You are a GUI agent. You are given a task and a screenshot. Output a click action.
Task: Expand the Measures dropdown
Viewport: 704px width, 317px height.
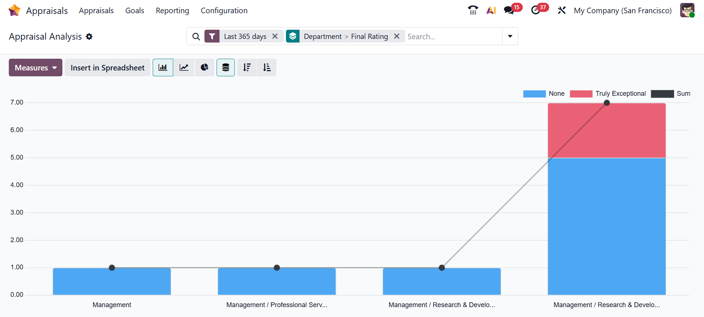(36, 68)
